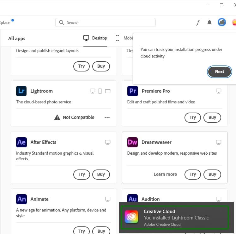Click the Premiere Pro Pr app icon
The width and height of the screenshot is (236, 234).
(132, 91)
